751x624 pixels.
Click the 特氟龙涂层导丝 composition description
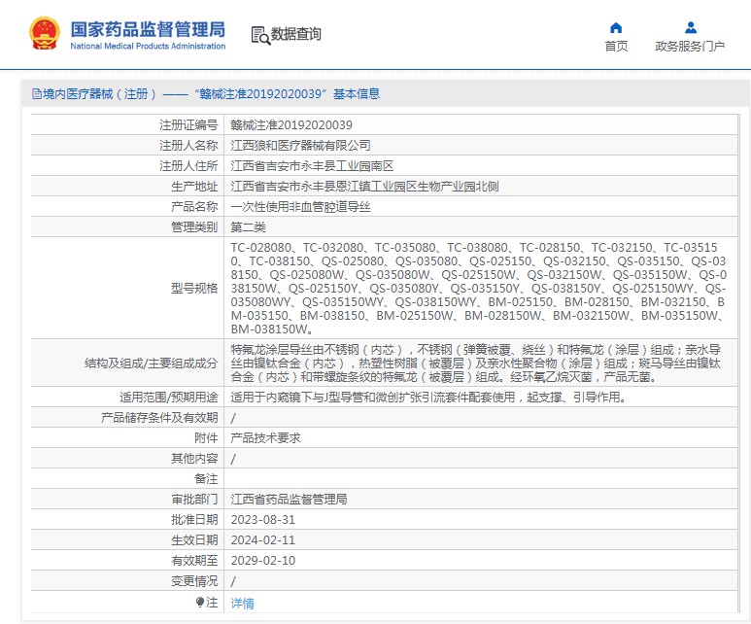[x=476, y=364]
